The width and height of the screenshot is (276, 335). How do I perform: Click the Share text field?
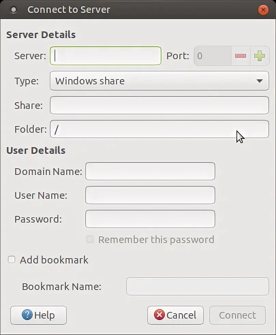(x=159, y=105)
